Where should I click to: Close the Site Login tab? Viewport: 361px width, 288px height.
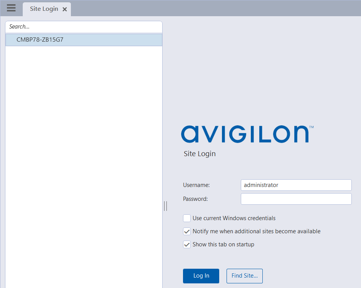[64, 8]
